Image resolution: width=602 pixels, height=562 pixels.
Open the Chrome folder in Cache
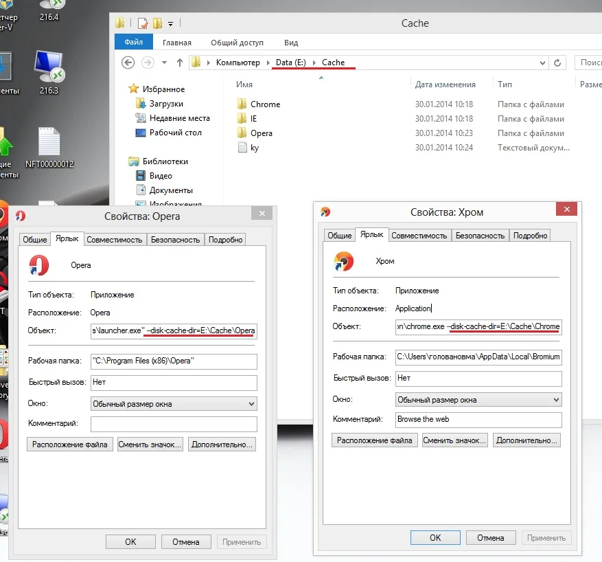[x=265, y=104]
